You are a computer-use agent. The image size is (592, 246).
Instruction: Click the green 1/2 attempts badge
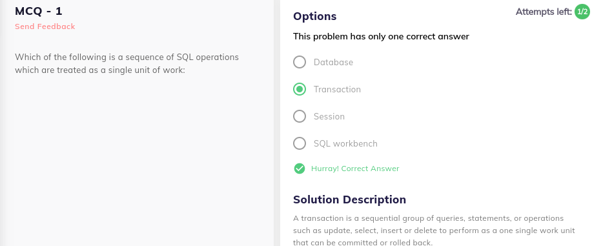582,12
